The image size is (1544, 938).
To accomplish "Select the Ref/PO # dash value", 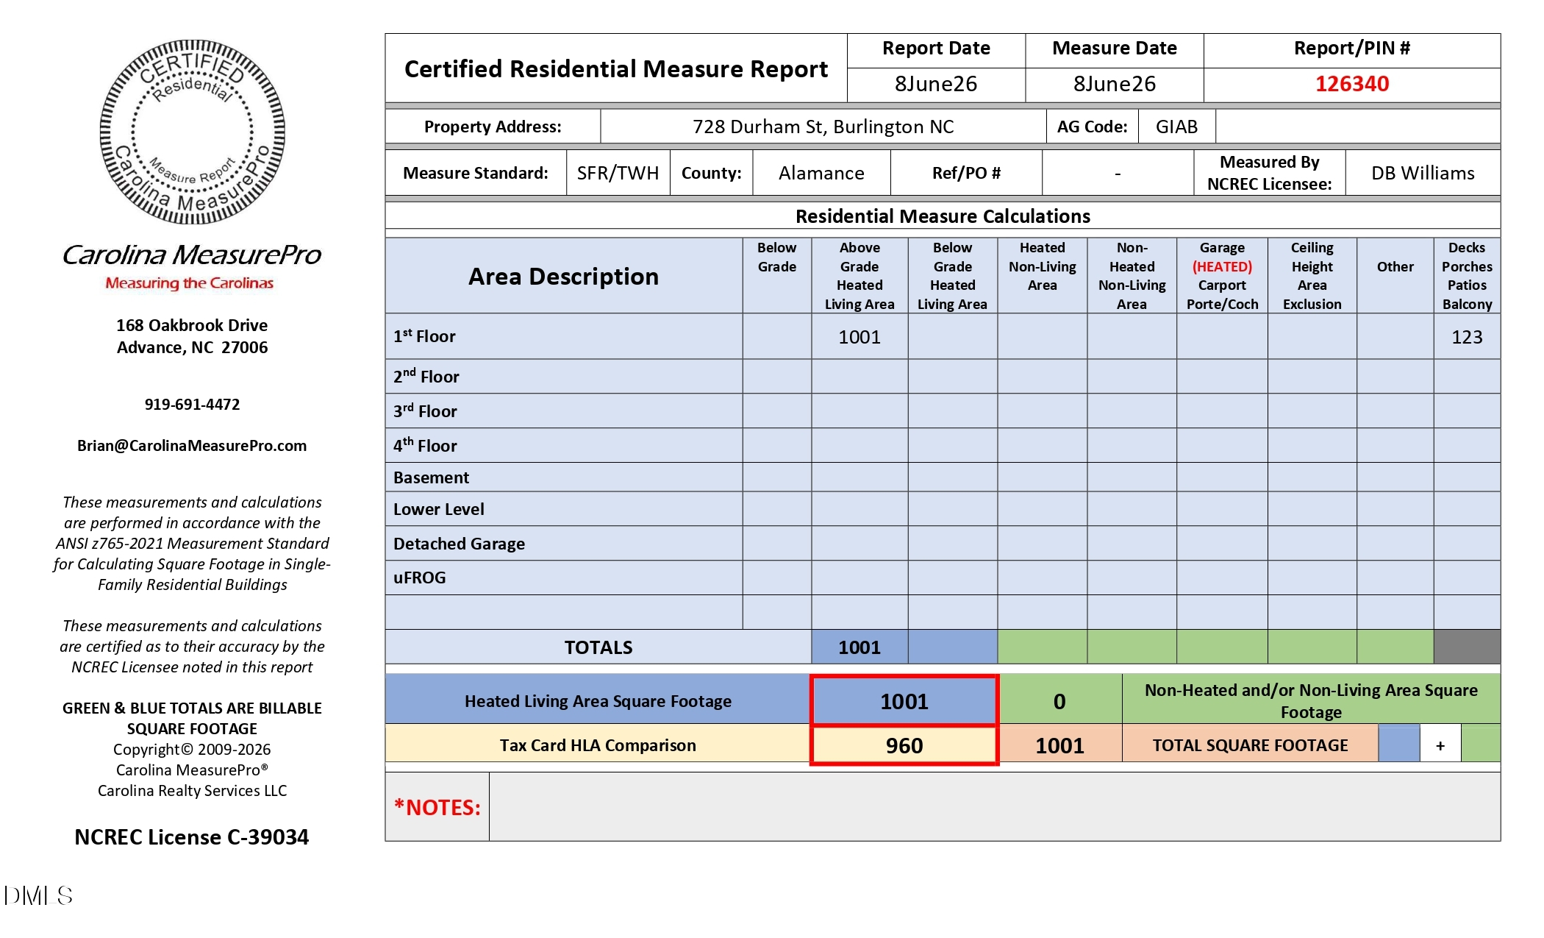I will coord(1118,174).
